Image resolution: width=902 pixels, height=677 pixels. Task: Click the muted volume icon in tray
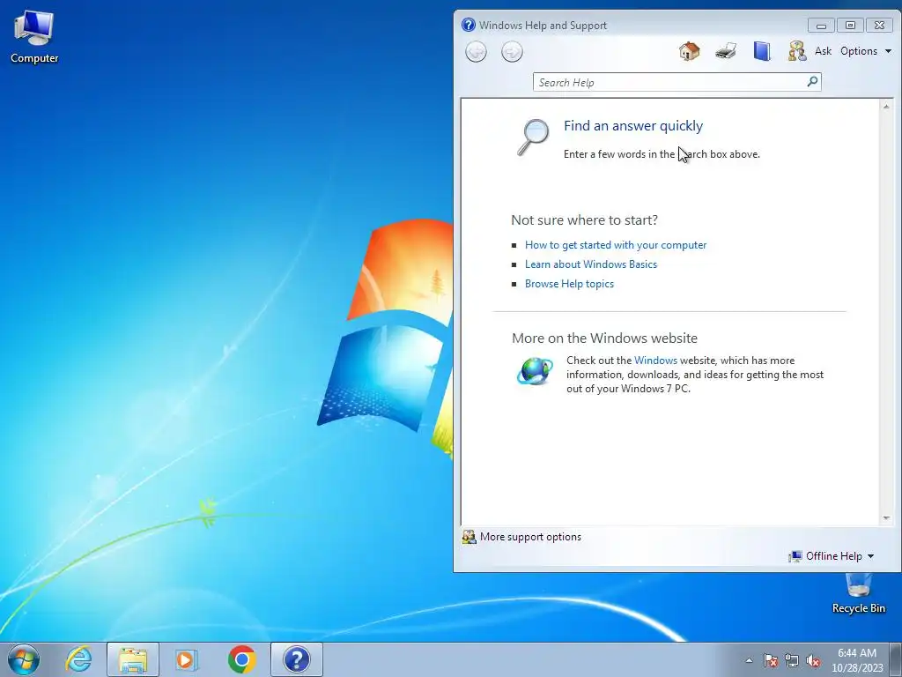pos(813,660)
